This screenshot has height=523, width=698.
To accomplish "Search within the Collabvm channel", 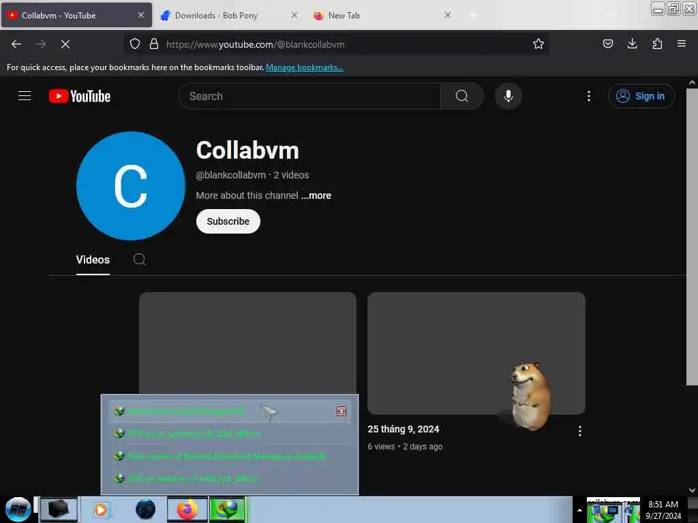I will point(139,259).
